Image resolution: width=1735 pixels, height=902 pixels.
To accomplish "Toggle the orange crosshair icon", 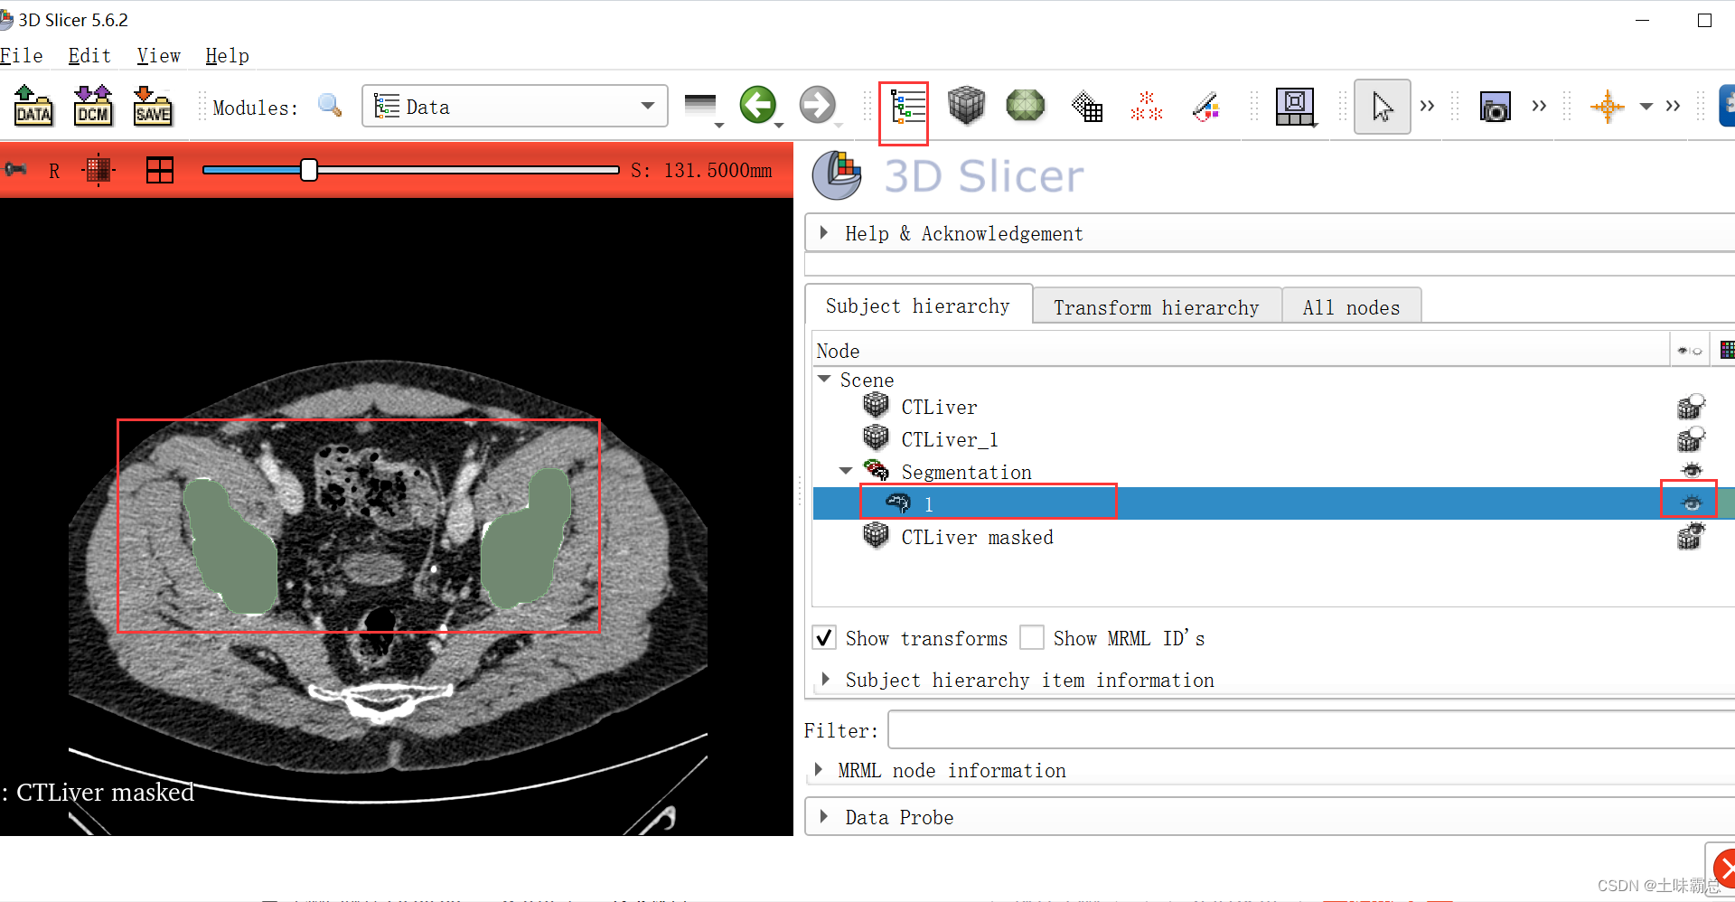I will click(1608, 107).
